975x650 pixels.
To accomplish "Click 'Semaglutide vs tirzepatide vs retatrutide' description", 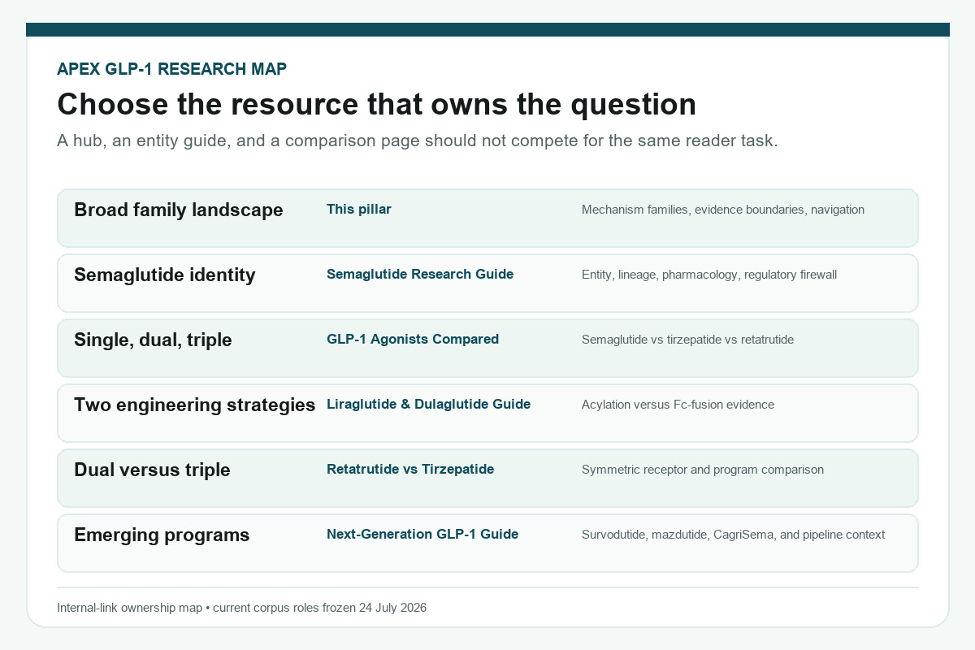I will pos(687,340).
